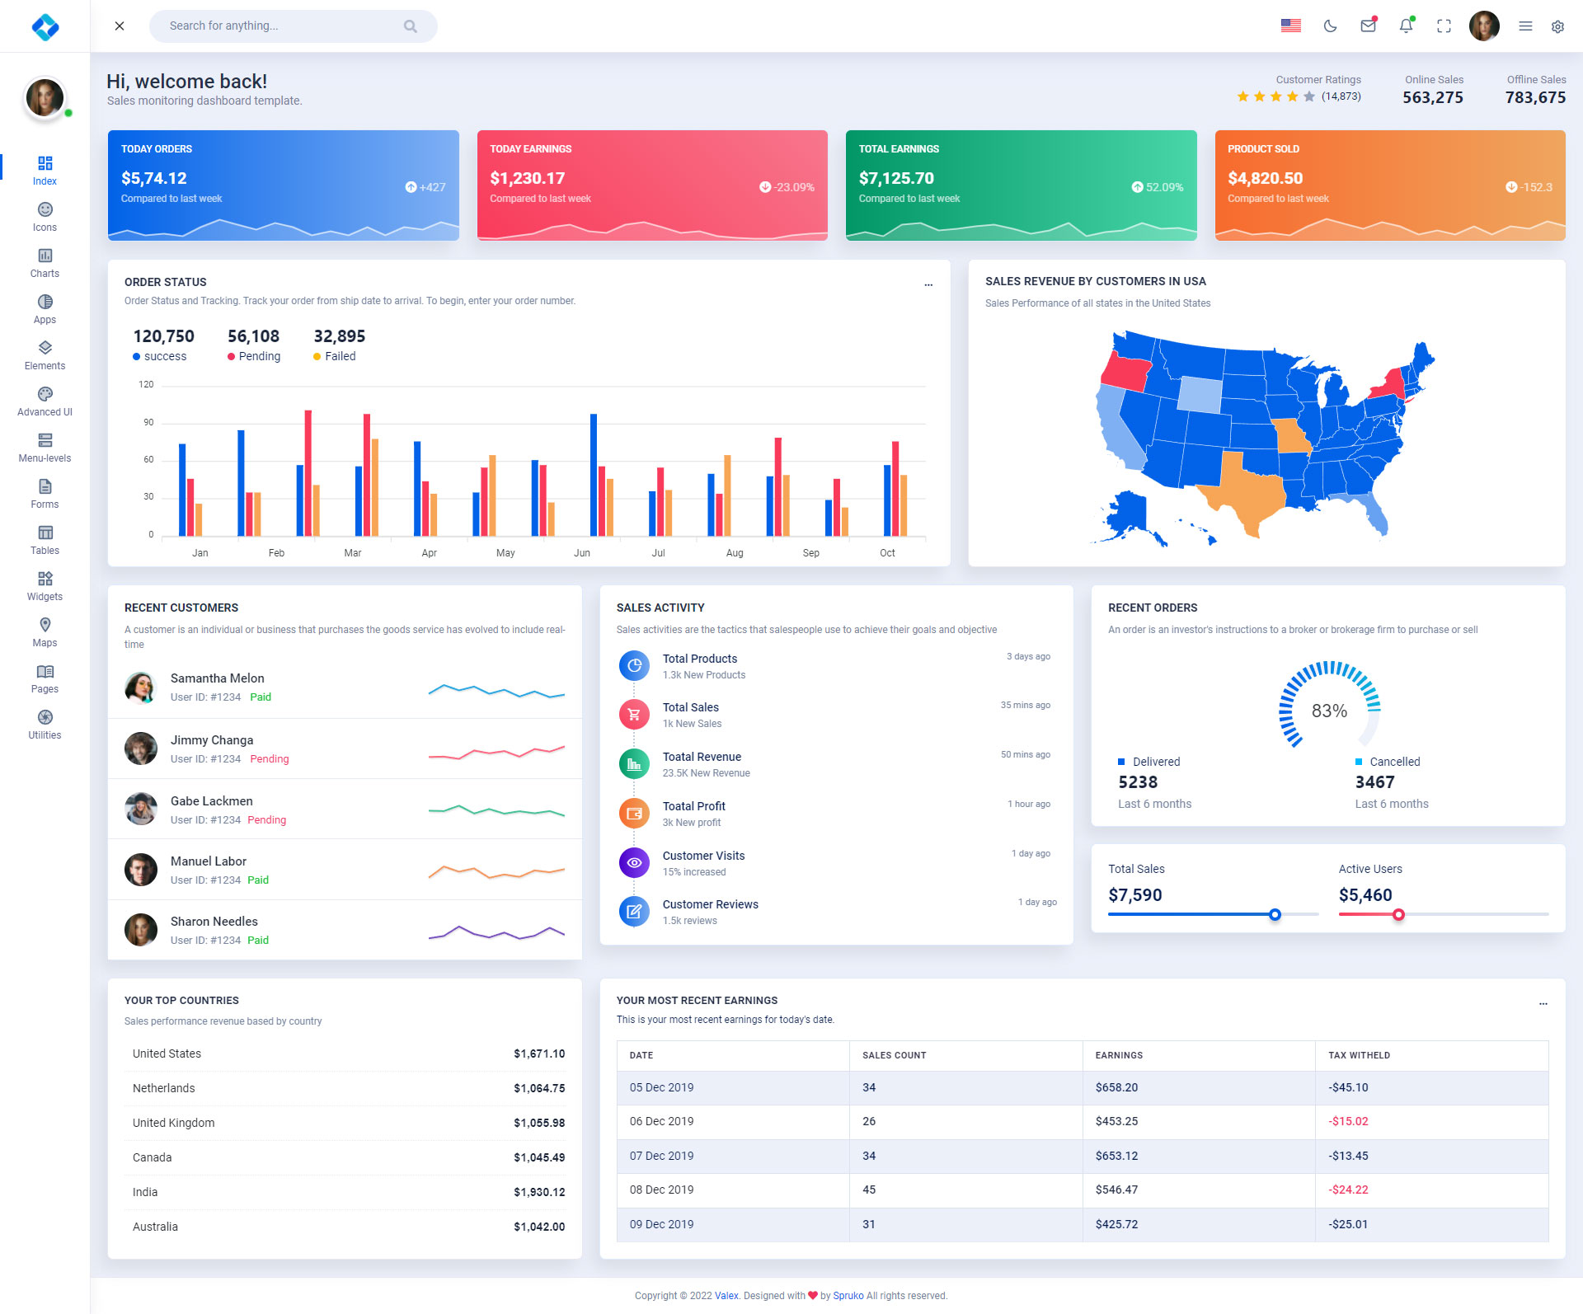Click the Spruko footer link
This screenshot has height=1314, width=1583.
(848, 1296)
